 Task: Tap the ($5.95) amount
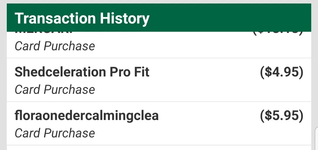point(281,116)
